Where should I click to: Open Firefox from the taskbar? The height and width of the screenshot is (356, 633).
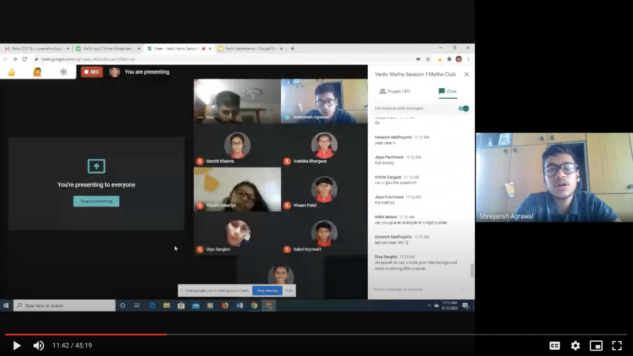[x=225, y=305]
